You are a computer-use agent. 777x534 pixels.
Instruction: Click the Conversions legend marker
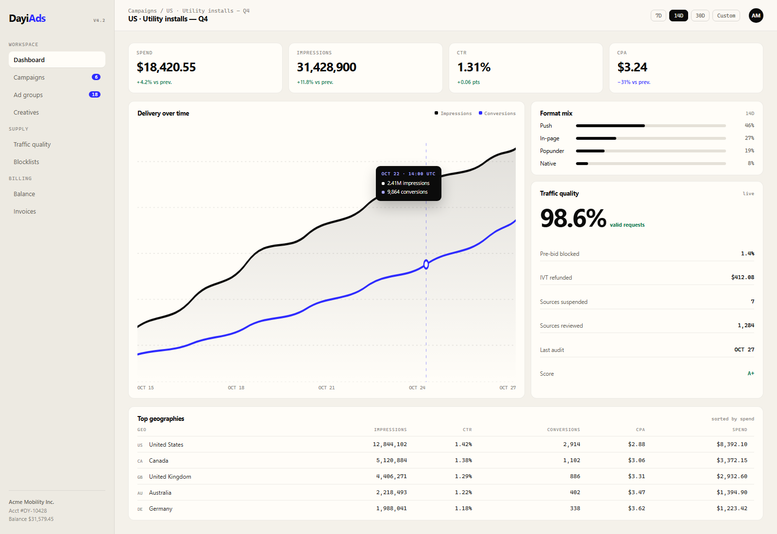[x=480, y=113]
